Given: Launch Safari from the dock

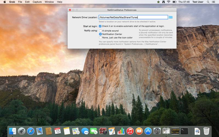Looking at the screenshot, I should pos(31,131).
